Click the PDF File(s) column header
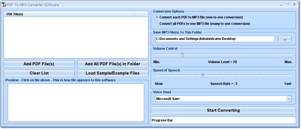Image resolution: width=301 pixels, height=129 pixels. point(69,14)
